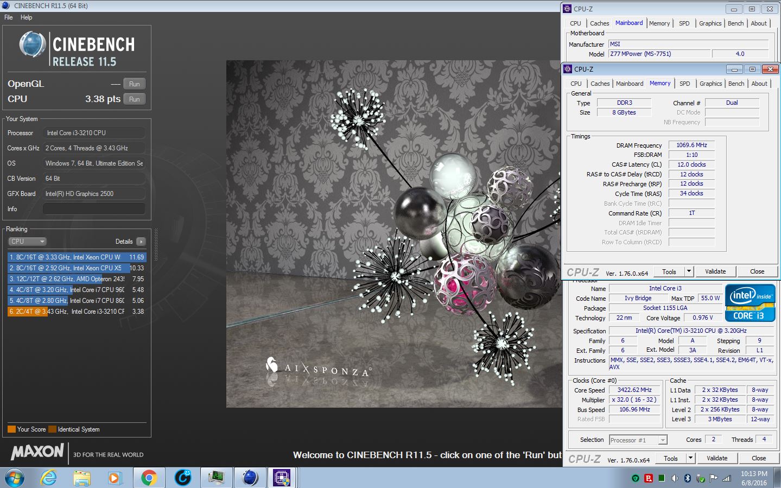Image resolution: width=781 pixels, height=488 pixels.
Task: Open About tab in front CPU-Z window
Action: [x=759, y=84]
